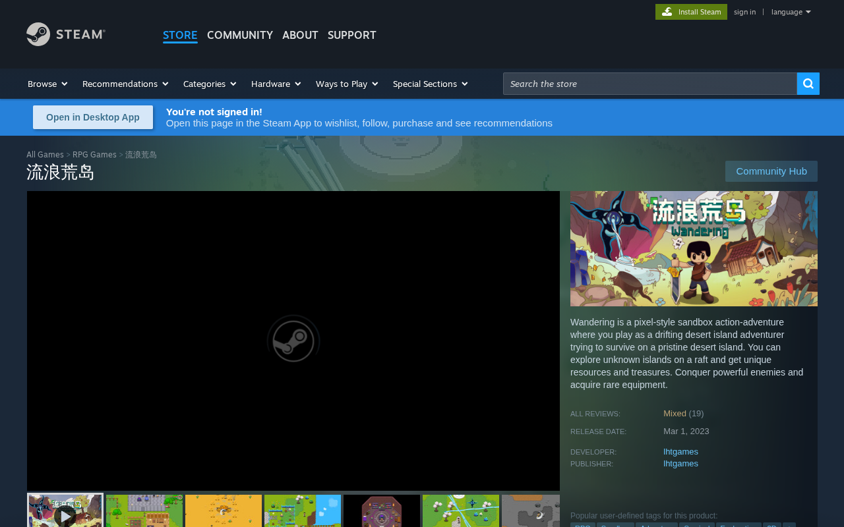Image resolution: width=844 pixels, height=527 pixels.
Task: Expand the Special Sections menu
Action: tap(430, 84)
